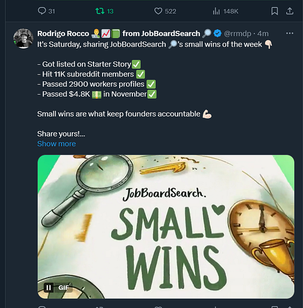303x308 pixels.
Task: Open the three-dot More menu on Rodrigo's tweet
Action: (x=289, y=33)
